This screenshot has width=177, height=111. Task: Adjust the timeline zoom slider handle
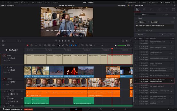pyautogui.click(x=102, y=45)
